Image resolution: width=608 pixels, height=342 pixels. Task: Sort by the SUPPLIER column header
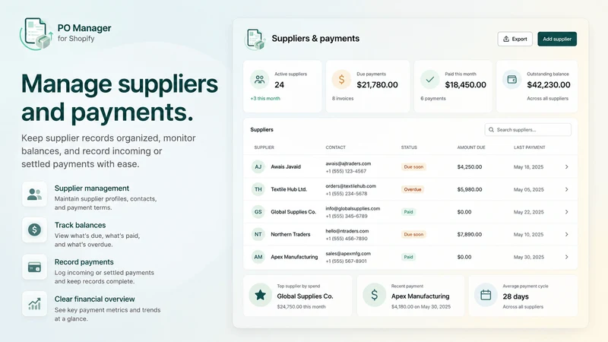(264, 147)
